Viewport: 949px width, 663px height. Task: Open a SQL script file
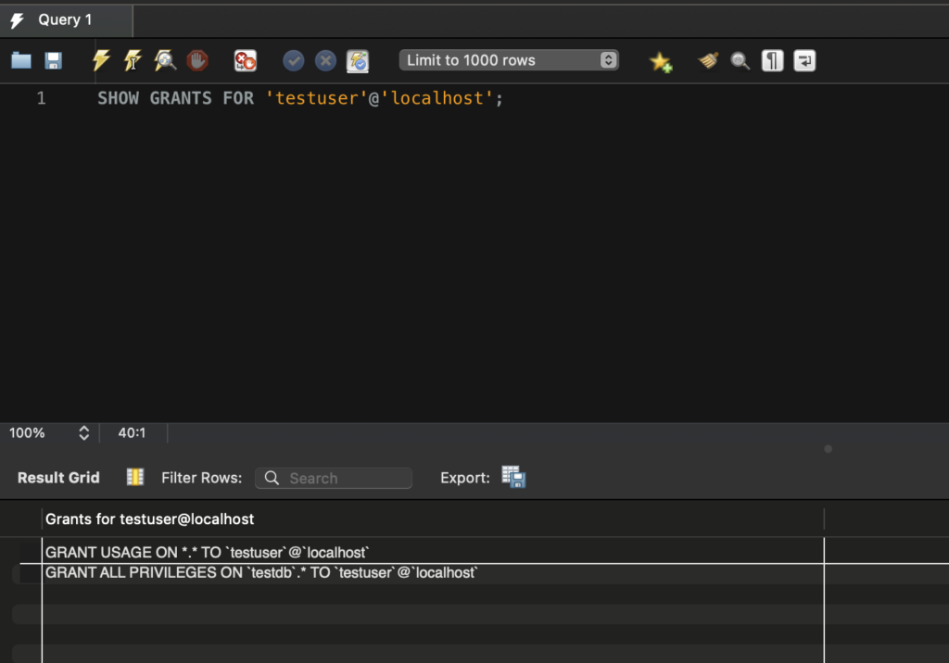[21, 61]
